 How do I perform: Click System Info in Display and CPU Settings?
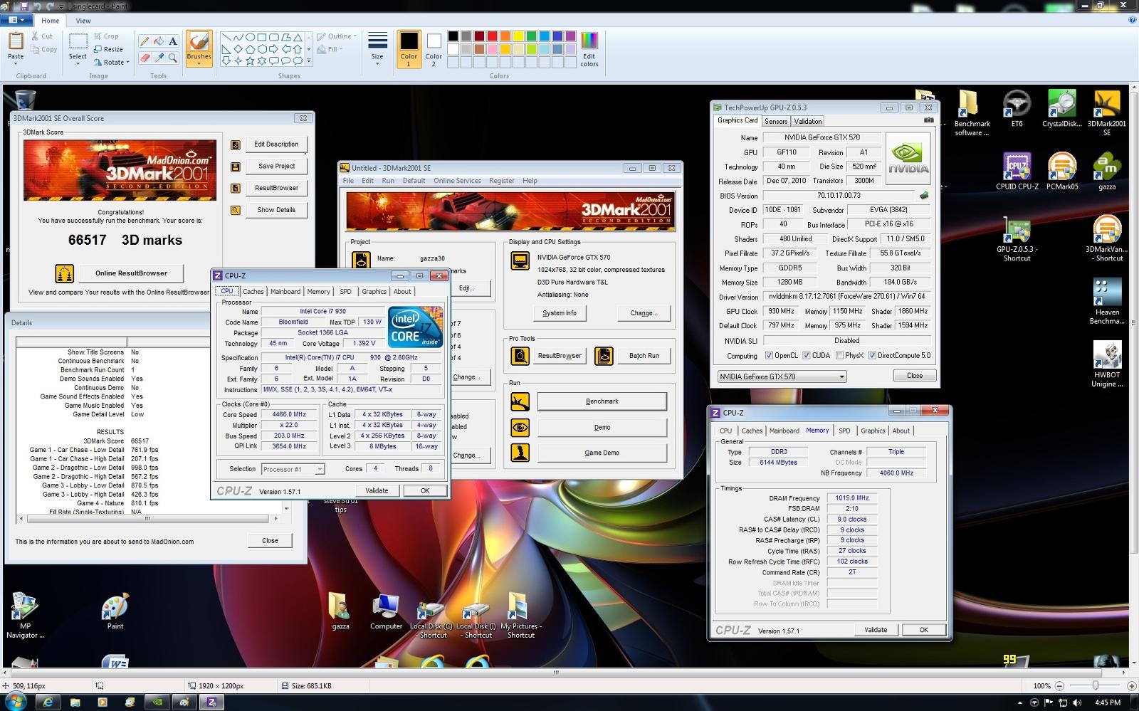point(560,313)
